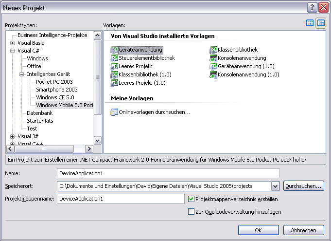Select Pocket PC 2003 in tree
This screenshot has height=241, width=331.
pos(54,82)
